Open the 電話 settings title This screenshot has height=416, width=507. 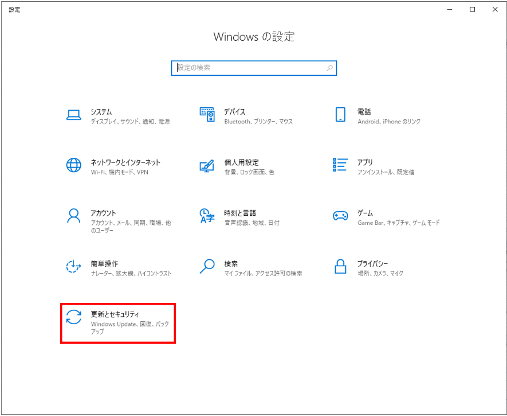click(x=364, y=112)
